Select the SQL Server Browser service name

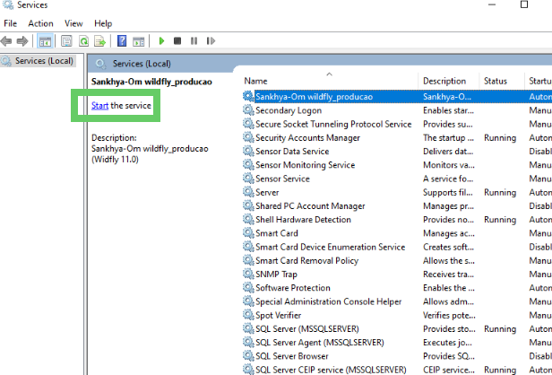pyautogui.click(x=292, y=356)
